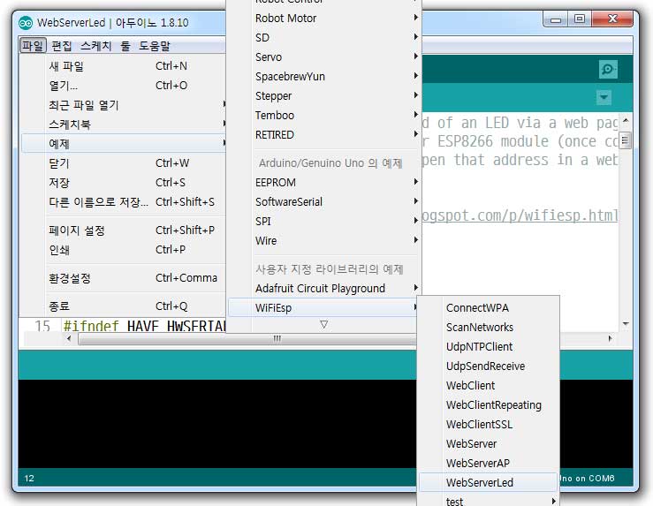This screenshot has width=653, height=506.
Task: Open ConnectWPA example
Action: [x=488, y=308]
